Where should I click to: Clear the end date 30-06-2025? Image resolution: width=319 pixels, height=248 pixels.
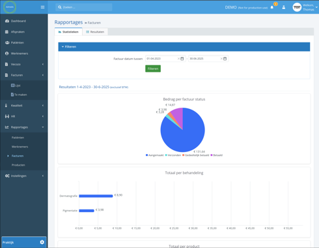(x=221, y=59)
